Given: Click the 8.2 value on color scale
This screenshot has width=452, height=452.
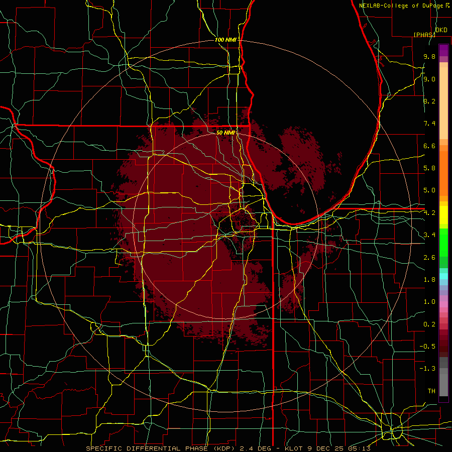Looking at the screenshot, I should point(429,101).
